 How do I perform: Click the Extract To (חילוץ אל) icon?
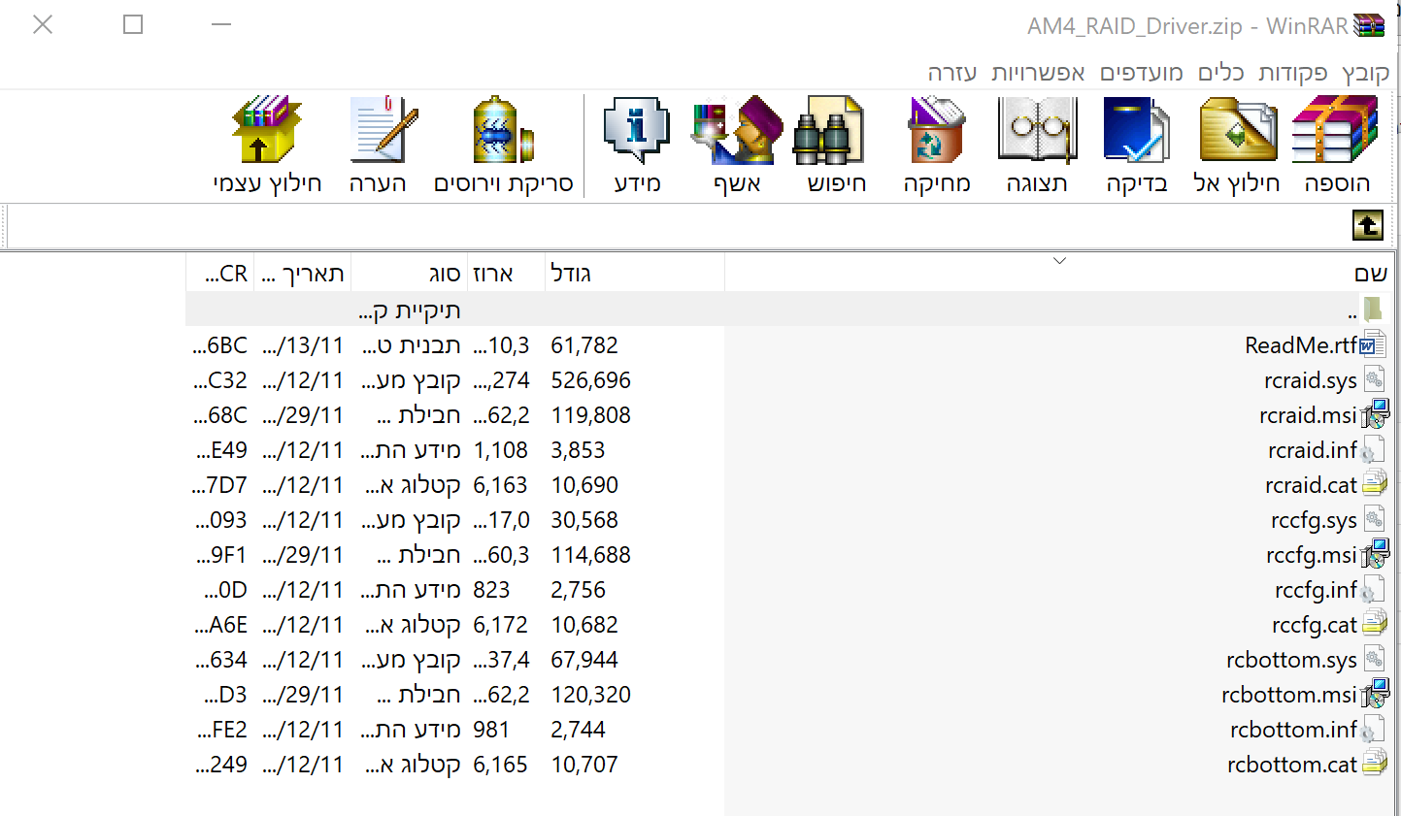pos(1237,146)
